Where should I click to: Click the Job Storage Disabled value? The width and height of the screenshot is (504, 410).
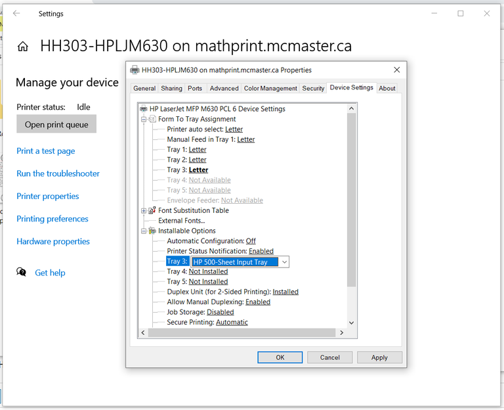[x=220, y=312]
